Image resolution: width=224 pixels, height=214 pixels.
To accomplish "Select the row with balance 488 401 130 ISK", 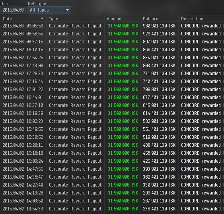I will [x=112, y=145].
